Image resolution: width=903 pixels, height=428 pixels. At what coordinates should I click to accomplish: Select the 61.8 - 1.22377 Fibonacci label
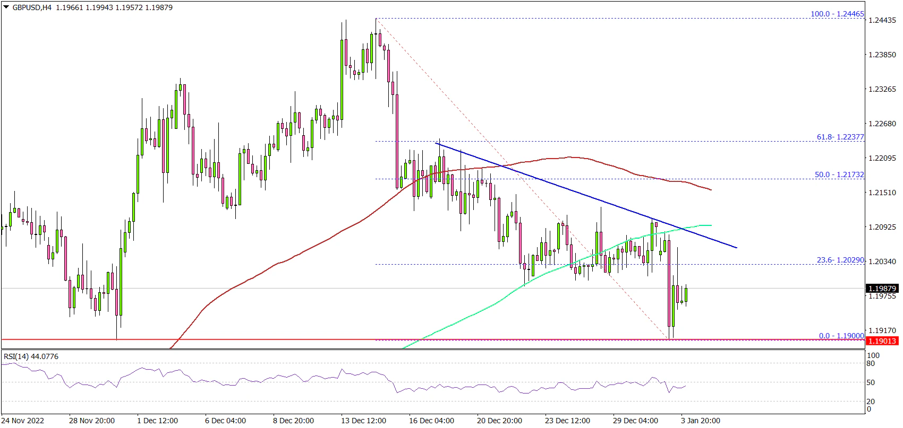click(x=840, y=137)
